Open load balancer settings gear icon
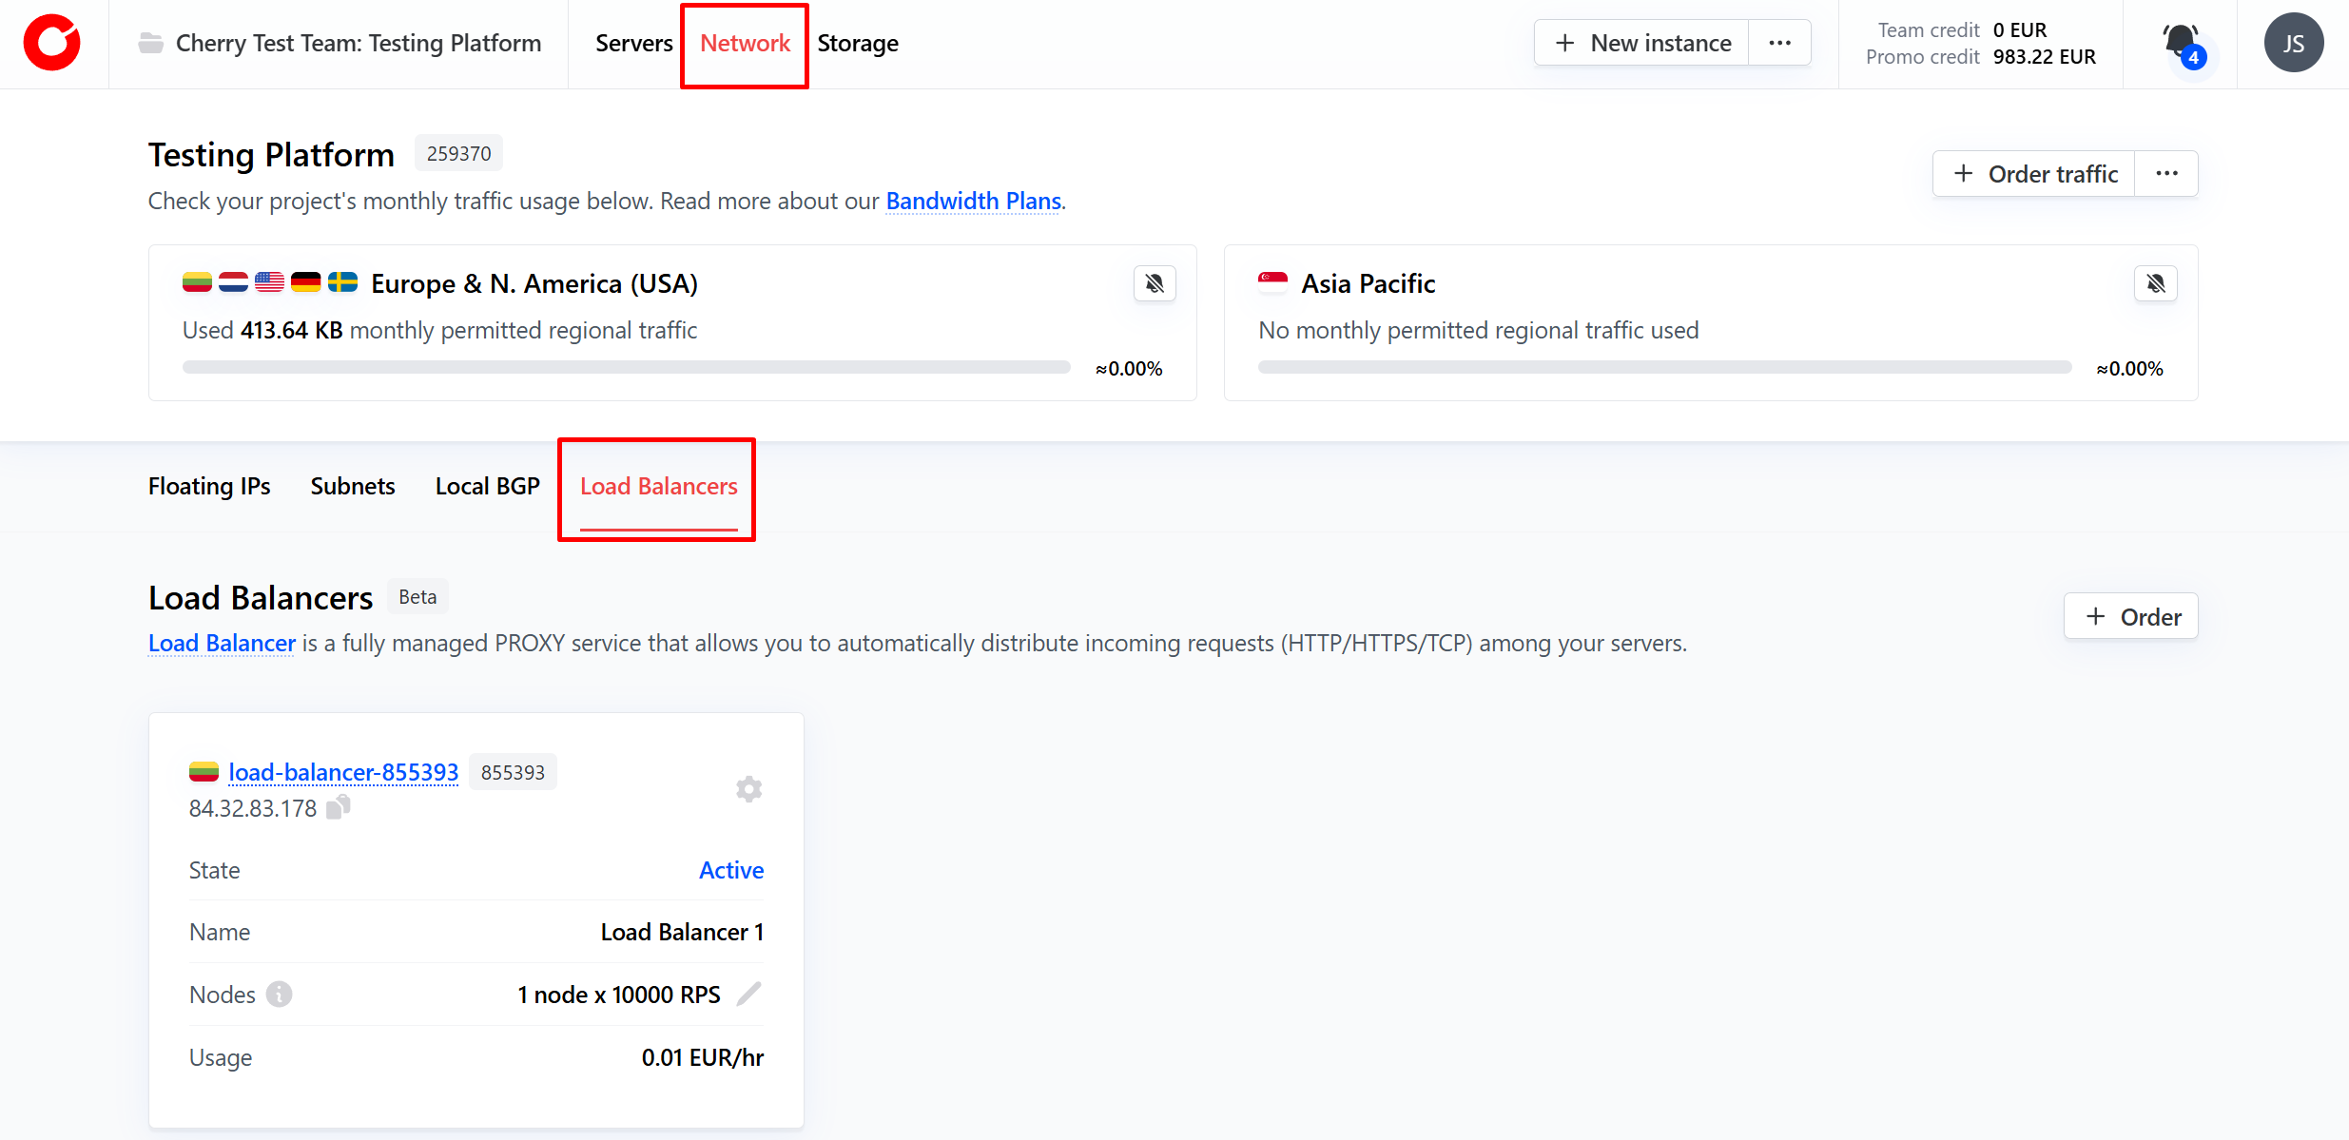 point(748,789)
